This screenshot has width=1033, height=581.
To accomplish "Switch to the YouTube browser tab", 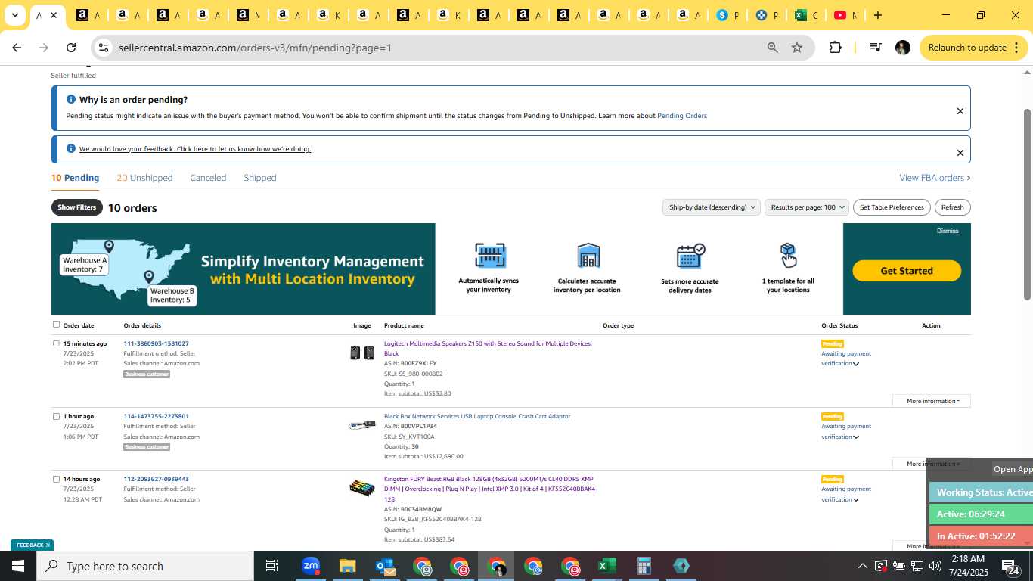I will click(845, 15).
